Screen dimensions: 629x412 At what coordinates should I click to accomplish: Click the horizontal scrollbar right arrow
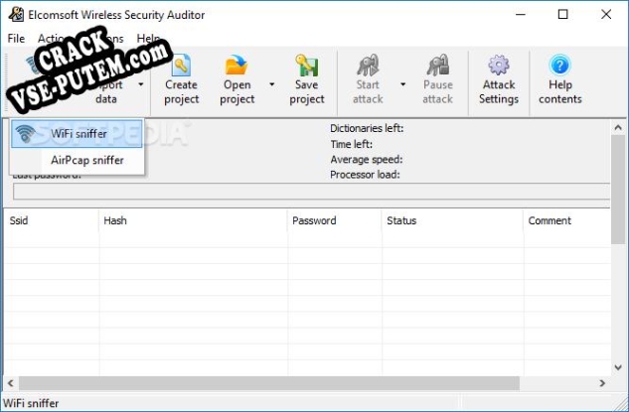[x=602, y=383]
